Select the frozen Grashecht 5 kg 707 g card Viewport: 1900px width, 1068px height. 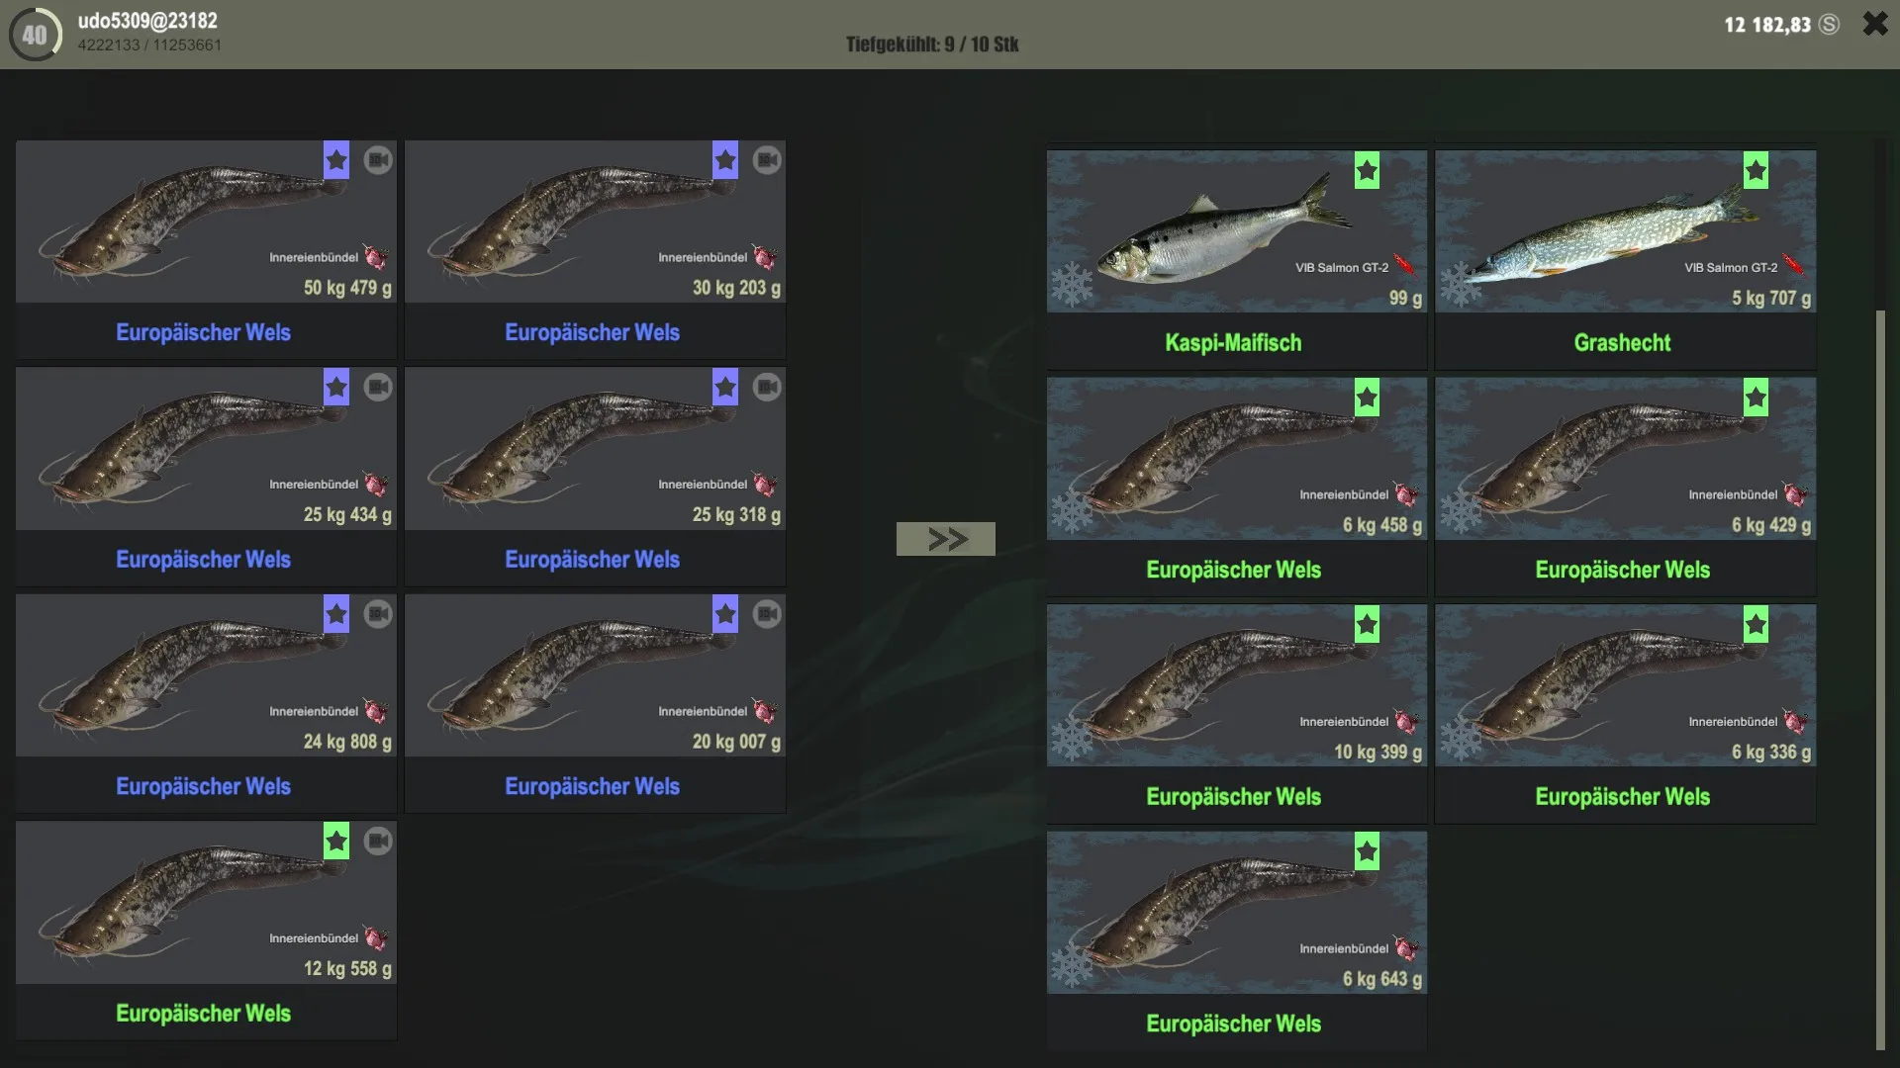point(1626,260)
